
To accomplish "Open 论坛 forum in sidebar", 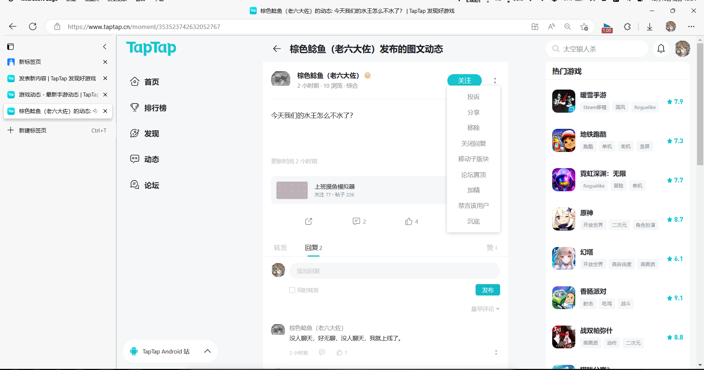I will click(145, 185).
